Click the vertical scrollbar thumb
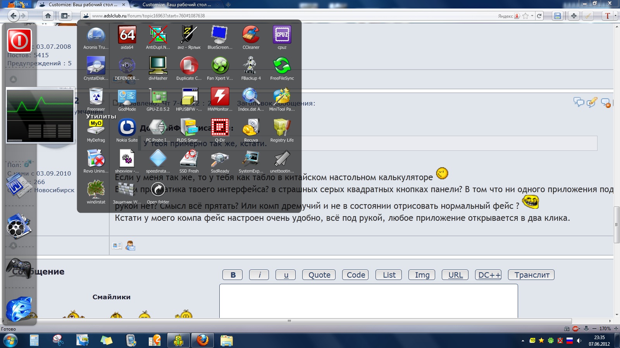620x348 pixels. click(x=617, y=225)
